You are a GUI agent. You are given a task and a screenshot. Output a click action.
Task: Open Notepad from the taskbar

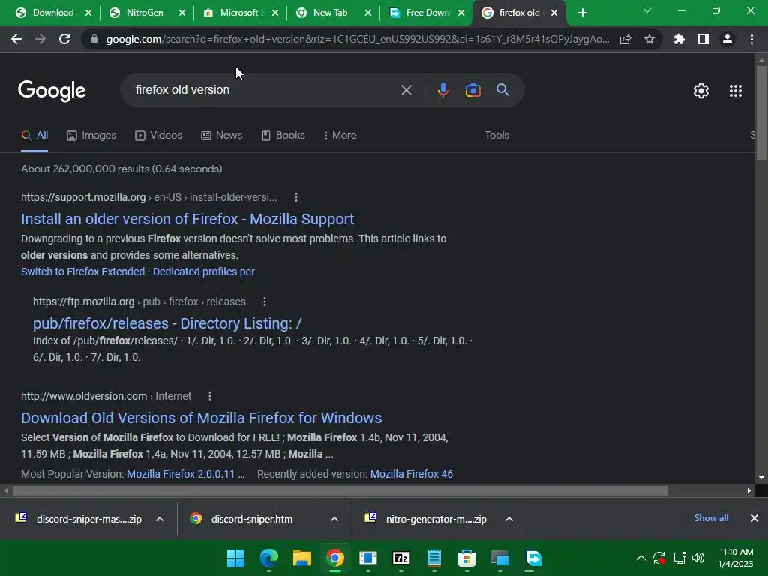click(434, 558)
